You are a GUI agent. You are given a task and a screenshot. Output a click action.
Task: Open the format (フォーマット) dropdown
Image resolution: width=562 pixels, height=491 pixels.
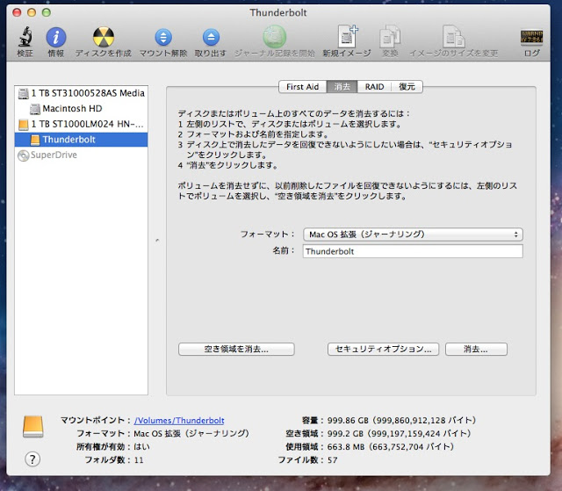tap(413, 235)
